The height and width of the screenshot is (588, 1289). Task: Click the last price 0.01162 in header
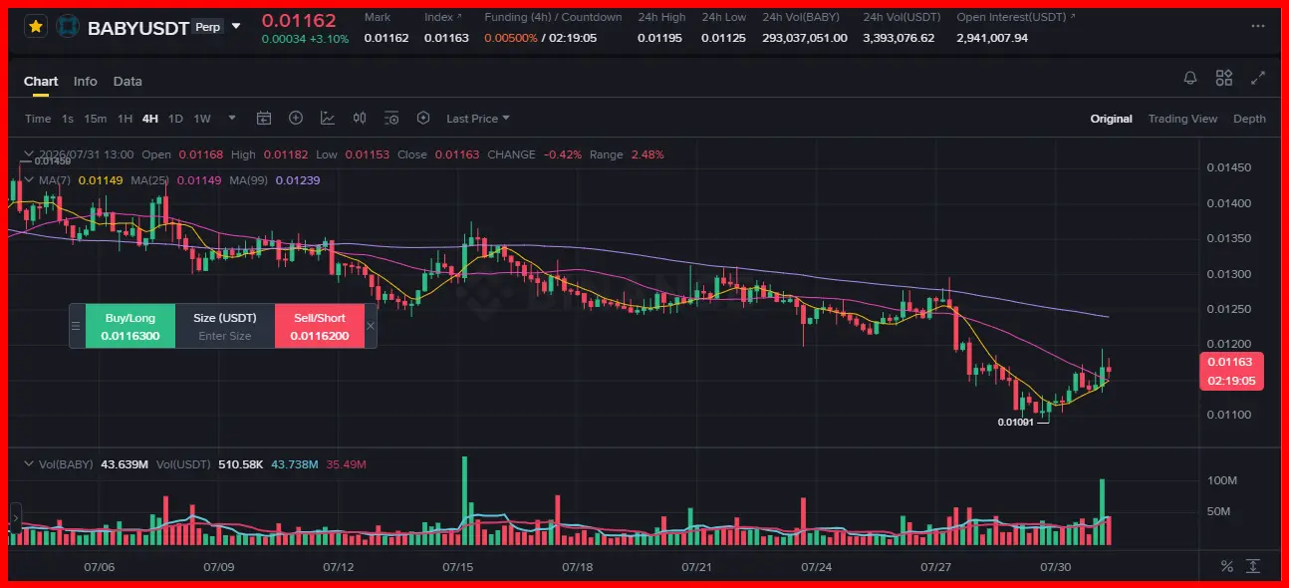click(x=299, y=19)
